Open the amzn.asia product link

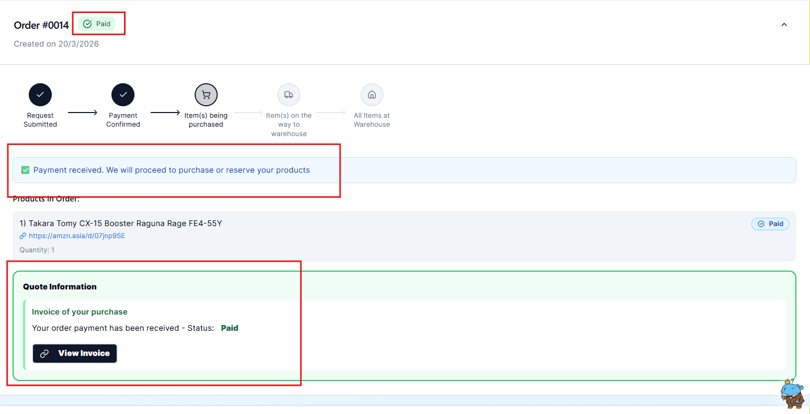pos(77,236)
